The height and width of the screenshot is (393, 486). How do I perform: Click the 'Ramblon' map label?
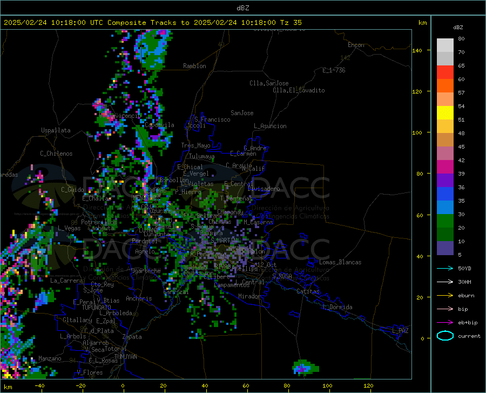(194, 66)
